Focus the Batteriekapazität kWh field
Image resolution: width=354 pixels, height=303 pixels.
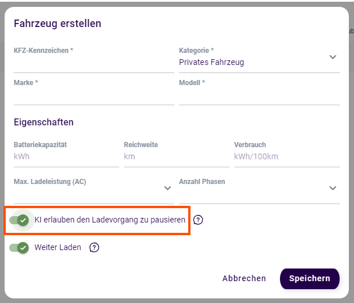66,156
